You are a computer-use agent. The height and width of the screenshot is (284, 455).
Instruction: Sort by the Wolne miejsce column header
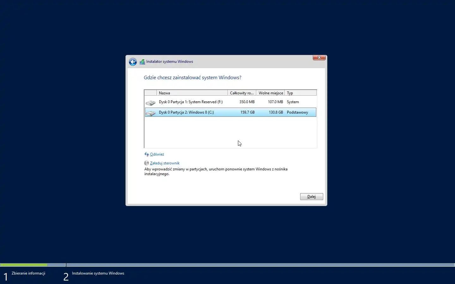coord(270,93)
